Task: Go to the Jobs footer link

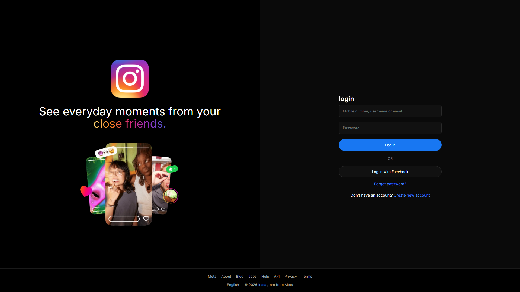Action: [252, 276]
